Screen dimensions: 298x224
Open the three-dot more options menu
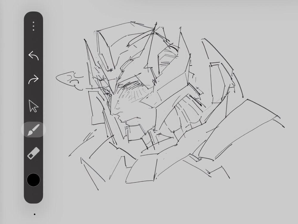pos(33,26)
